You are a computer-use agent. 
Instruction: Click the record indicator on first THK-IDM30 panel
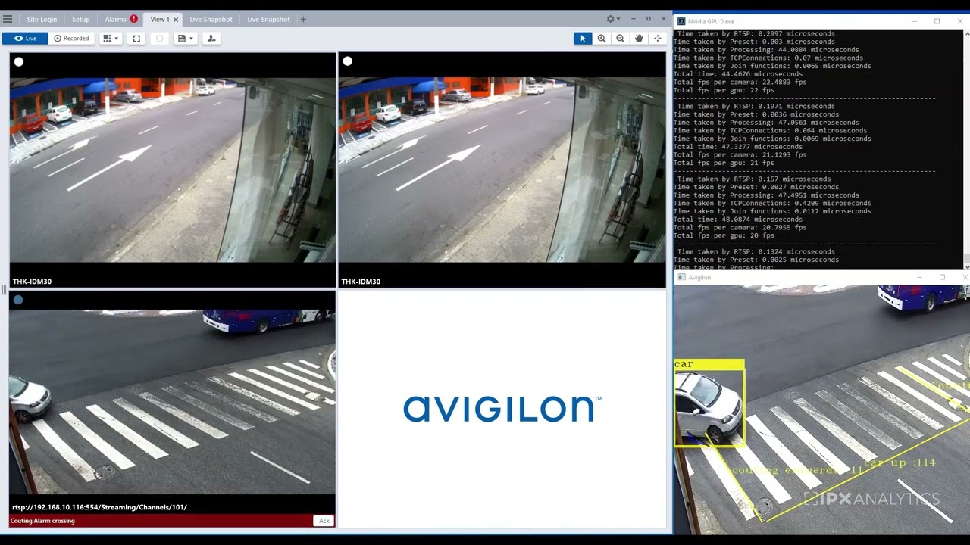coord(19,62)
